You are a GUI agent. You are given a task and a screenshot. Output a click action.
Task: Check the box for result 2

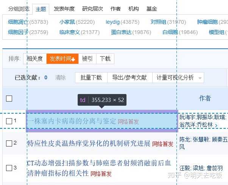[9, 143]
